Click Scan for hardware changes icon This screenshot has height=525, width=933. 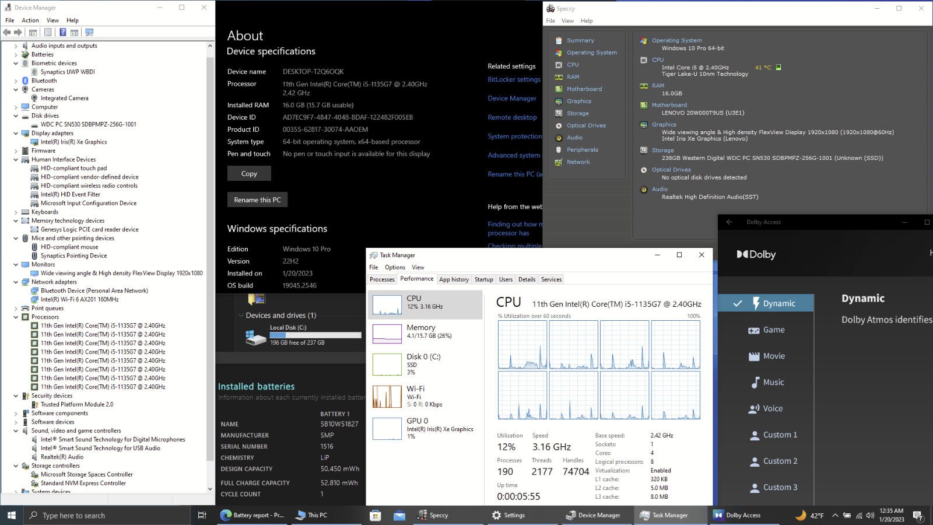89,32
